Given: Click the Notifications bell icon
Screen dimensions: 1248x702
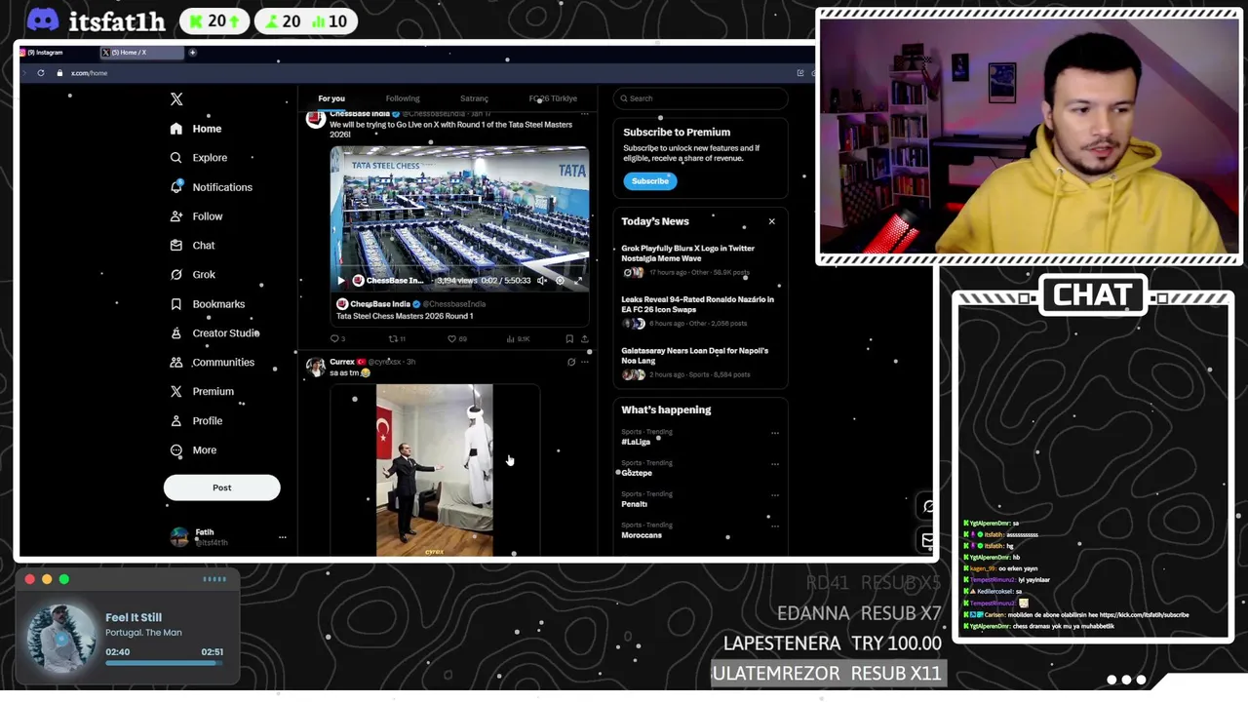Looking at the screenshot, I should pyautogui.click(x=175, y=187).
